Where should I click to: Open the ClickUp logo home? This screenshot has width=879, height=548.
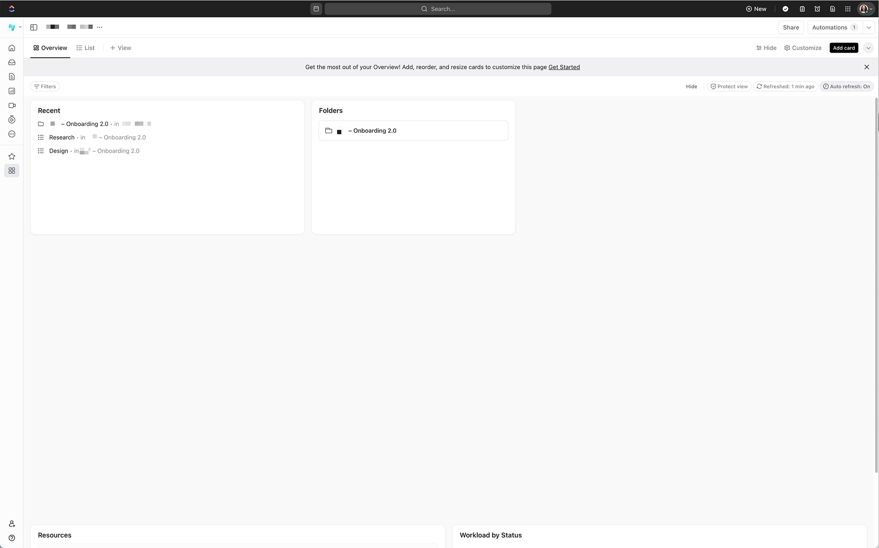pyautogui.click(x=12, y=9)
